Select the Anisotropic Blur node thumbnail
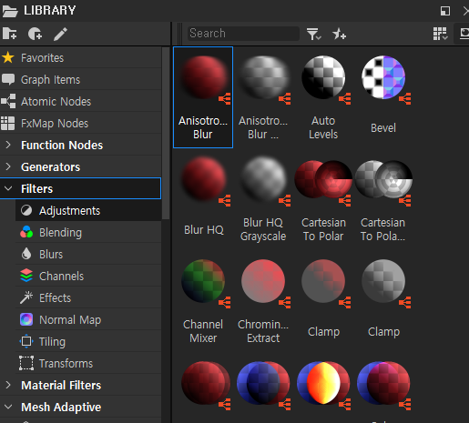 tap(203, 77)
